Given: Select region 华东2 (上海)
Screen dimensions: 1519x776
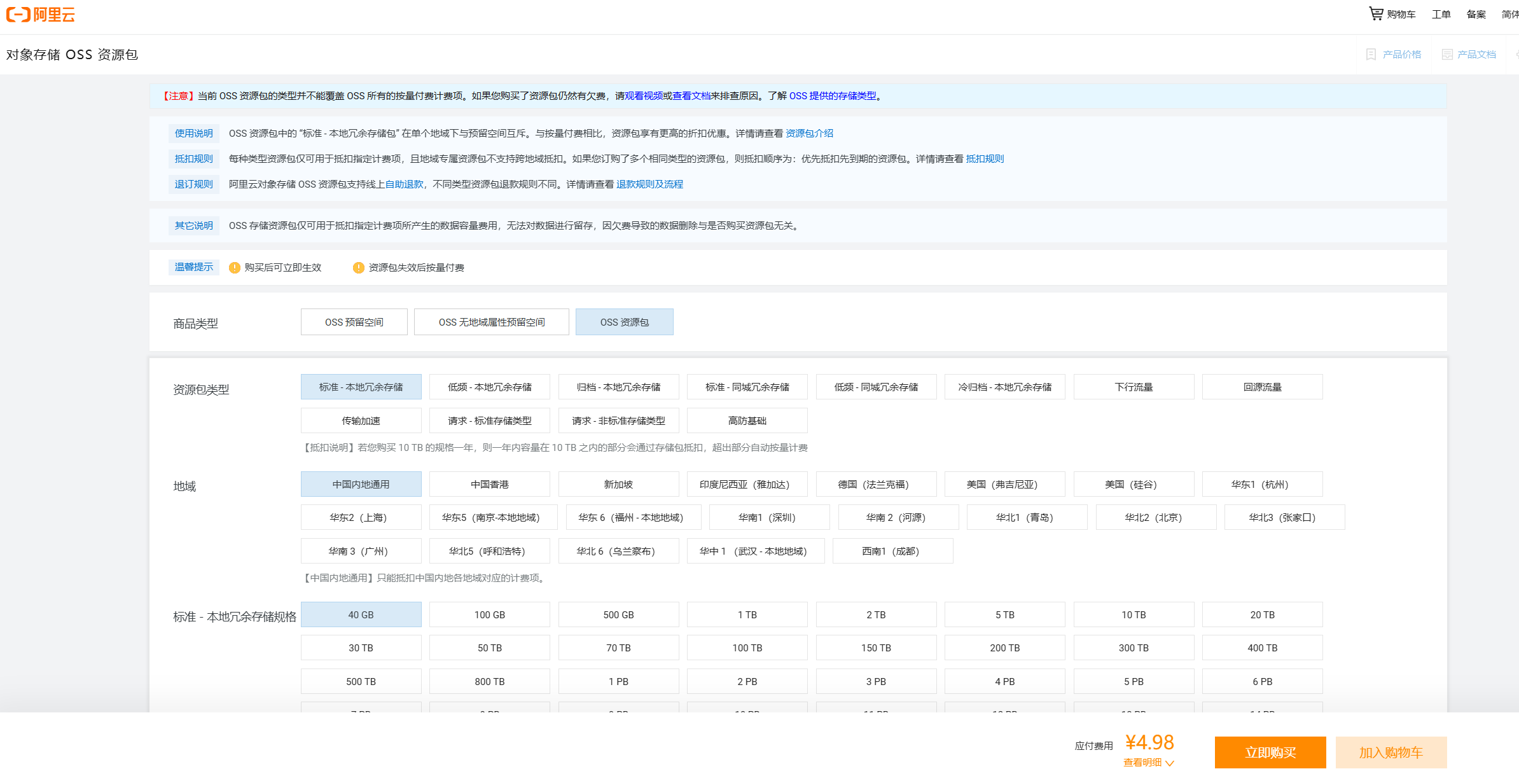Looking at the screenshot, I should click(x=361, y=518).
